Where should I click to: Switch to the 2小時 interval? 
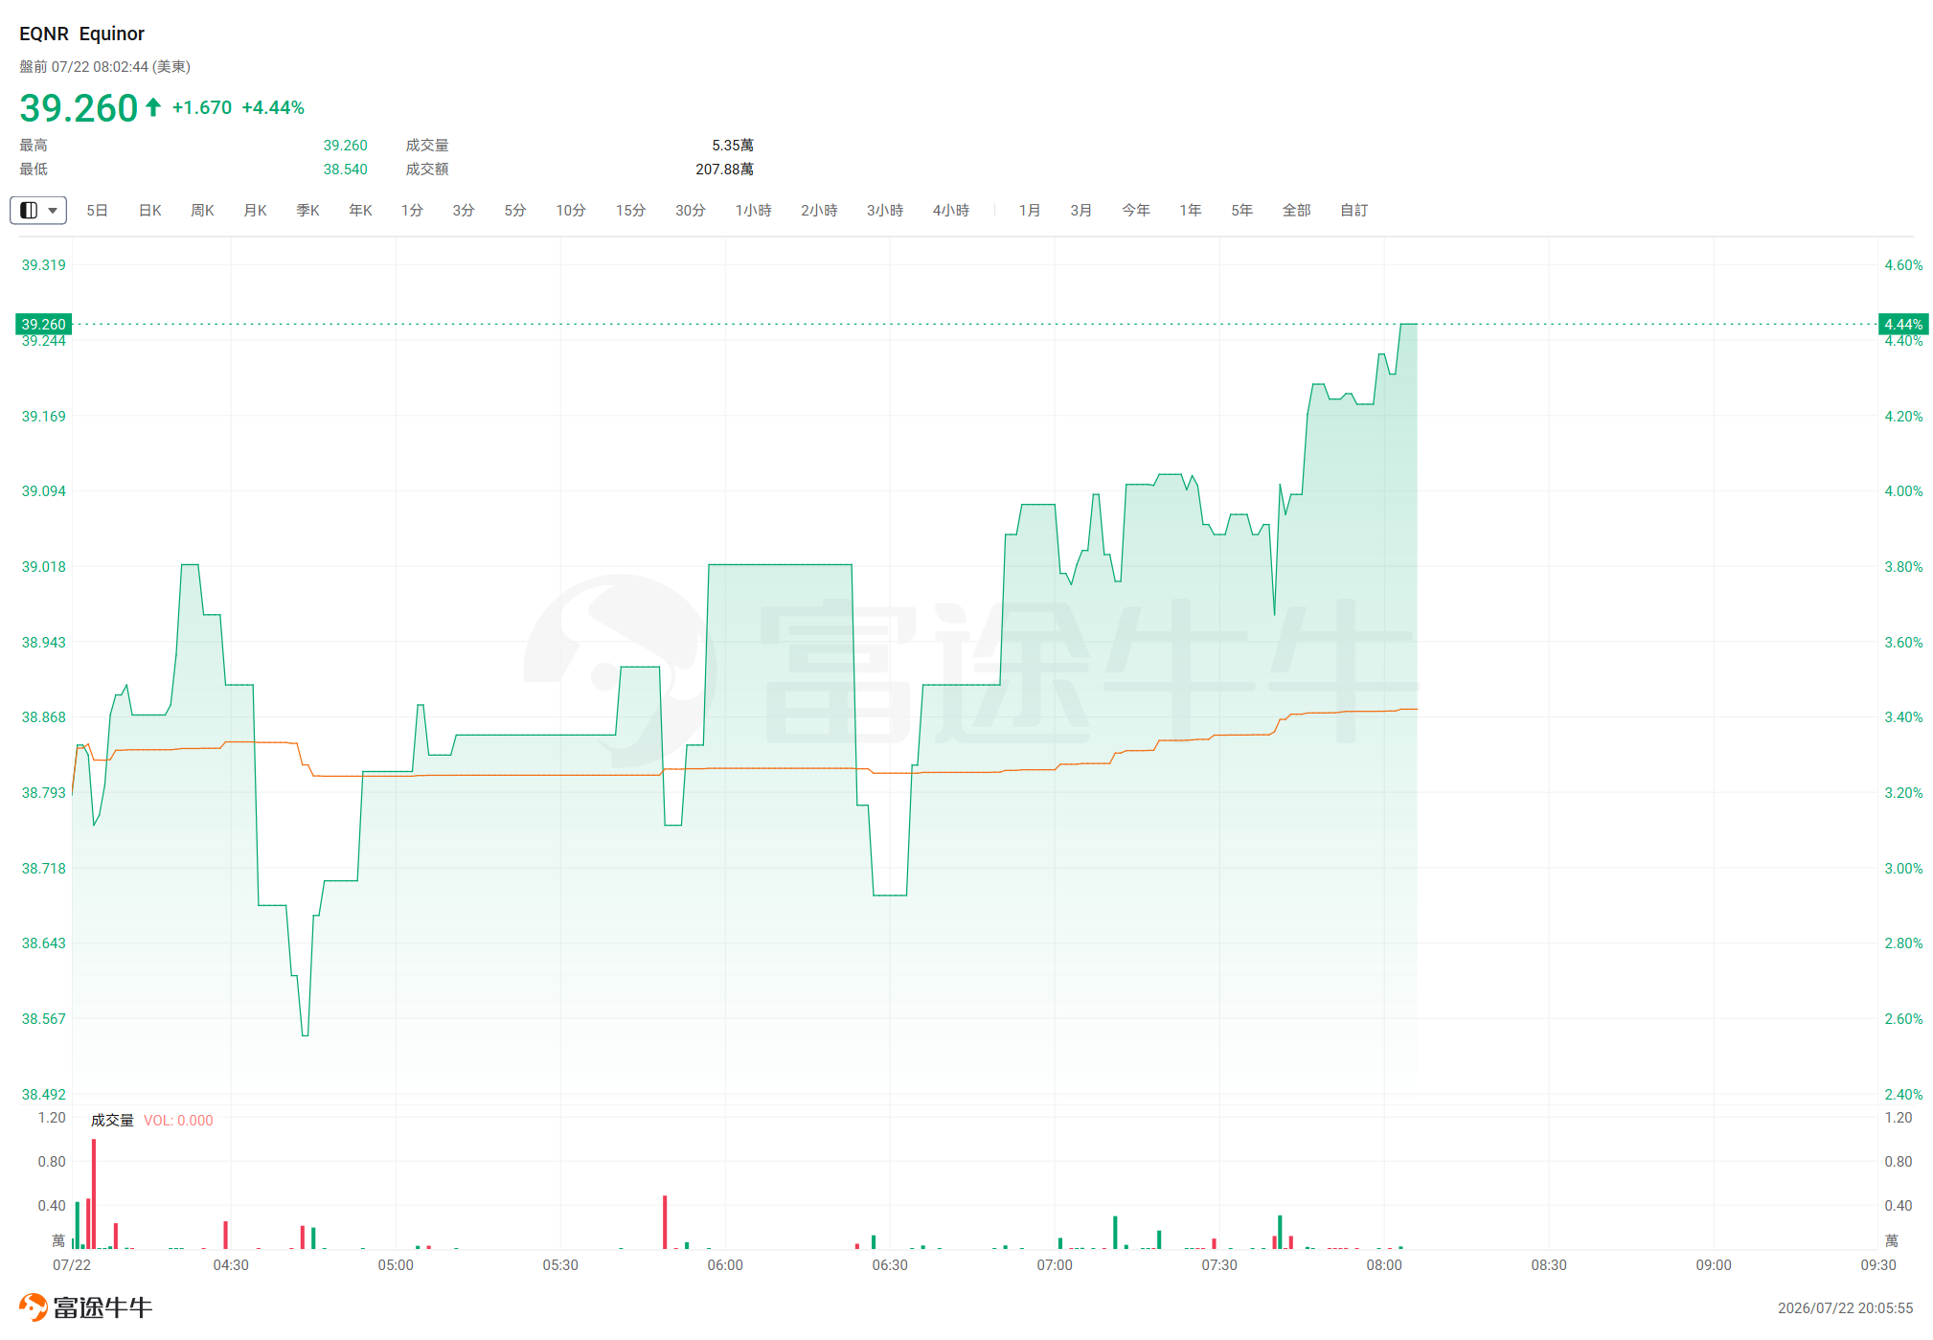819,210
